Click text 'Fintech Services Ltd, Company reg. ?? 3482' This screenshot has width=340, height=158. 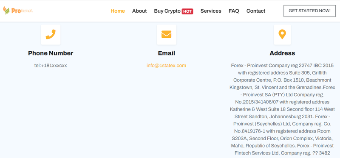[282, 153]
